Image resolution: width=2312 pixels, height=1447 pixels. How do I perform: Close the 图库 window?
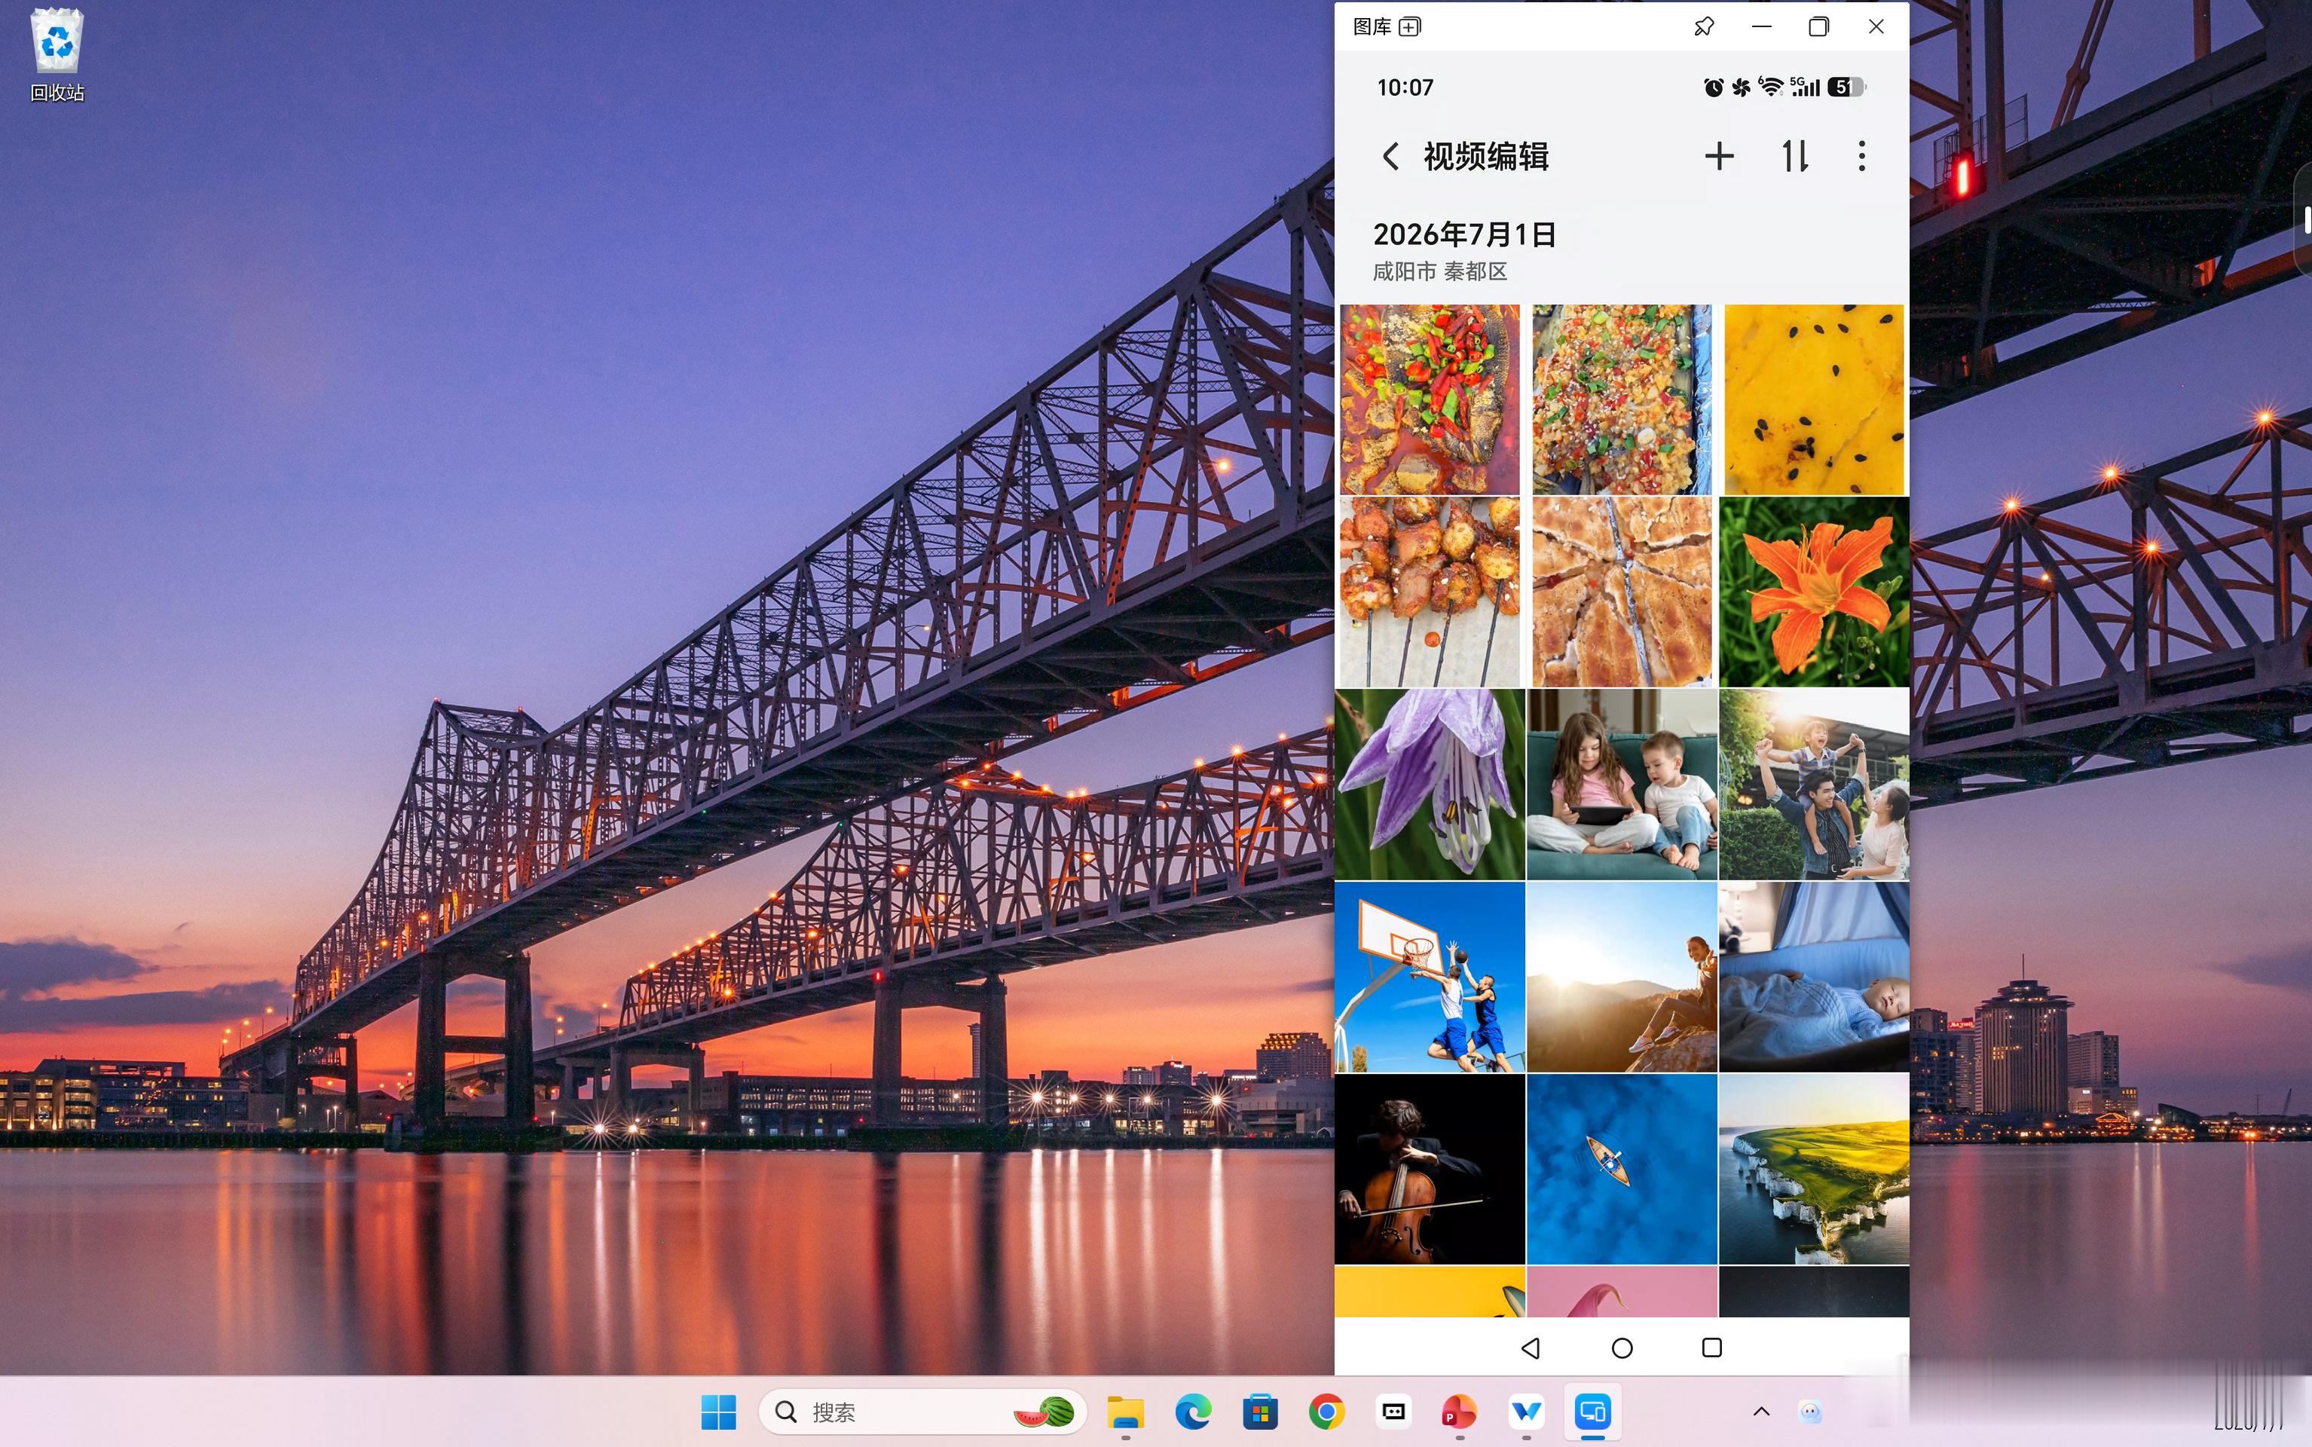pos(1876,27)
